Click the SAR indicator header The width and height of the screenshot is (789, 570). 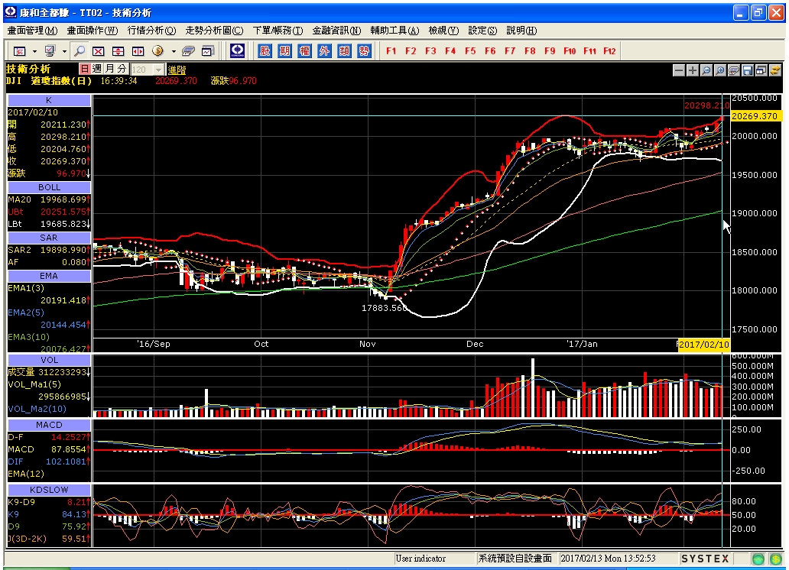pyautogui.click(x=49, y=238)
